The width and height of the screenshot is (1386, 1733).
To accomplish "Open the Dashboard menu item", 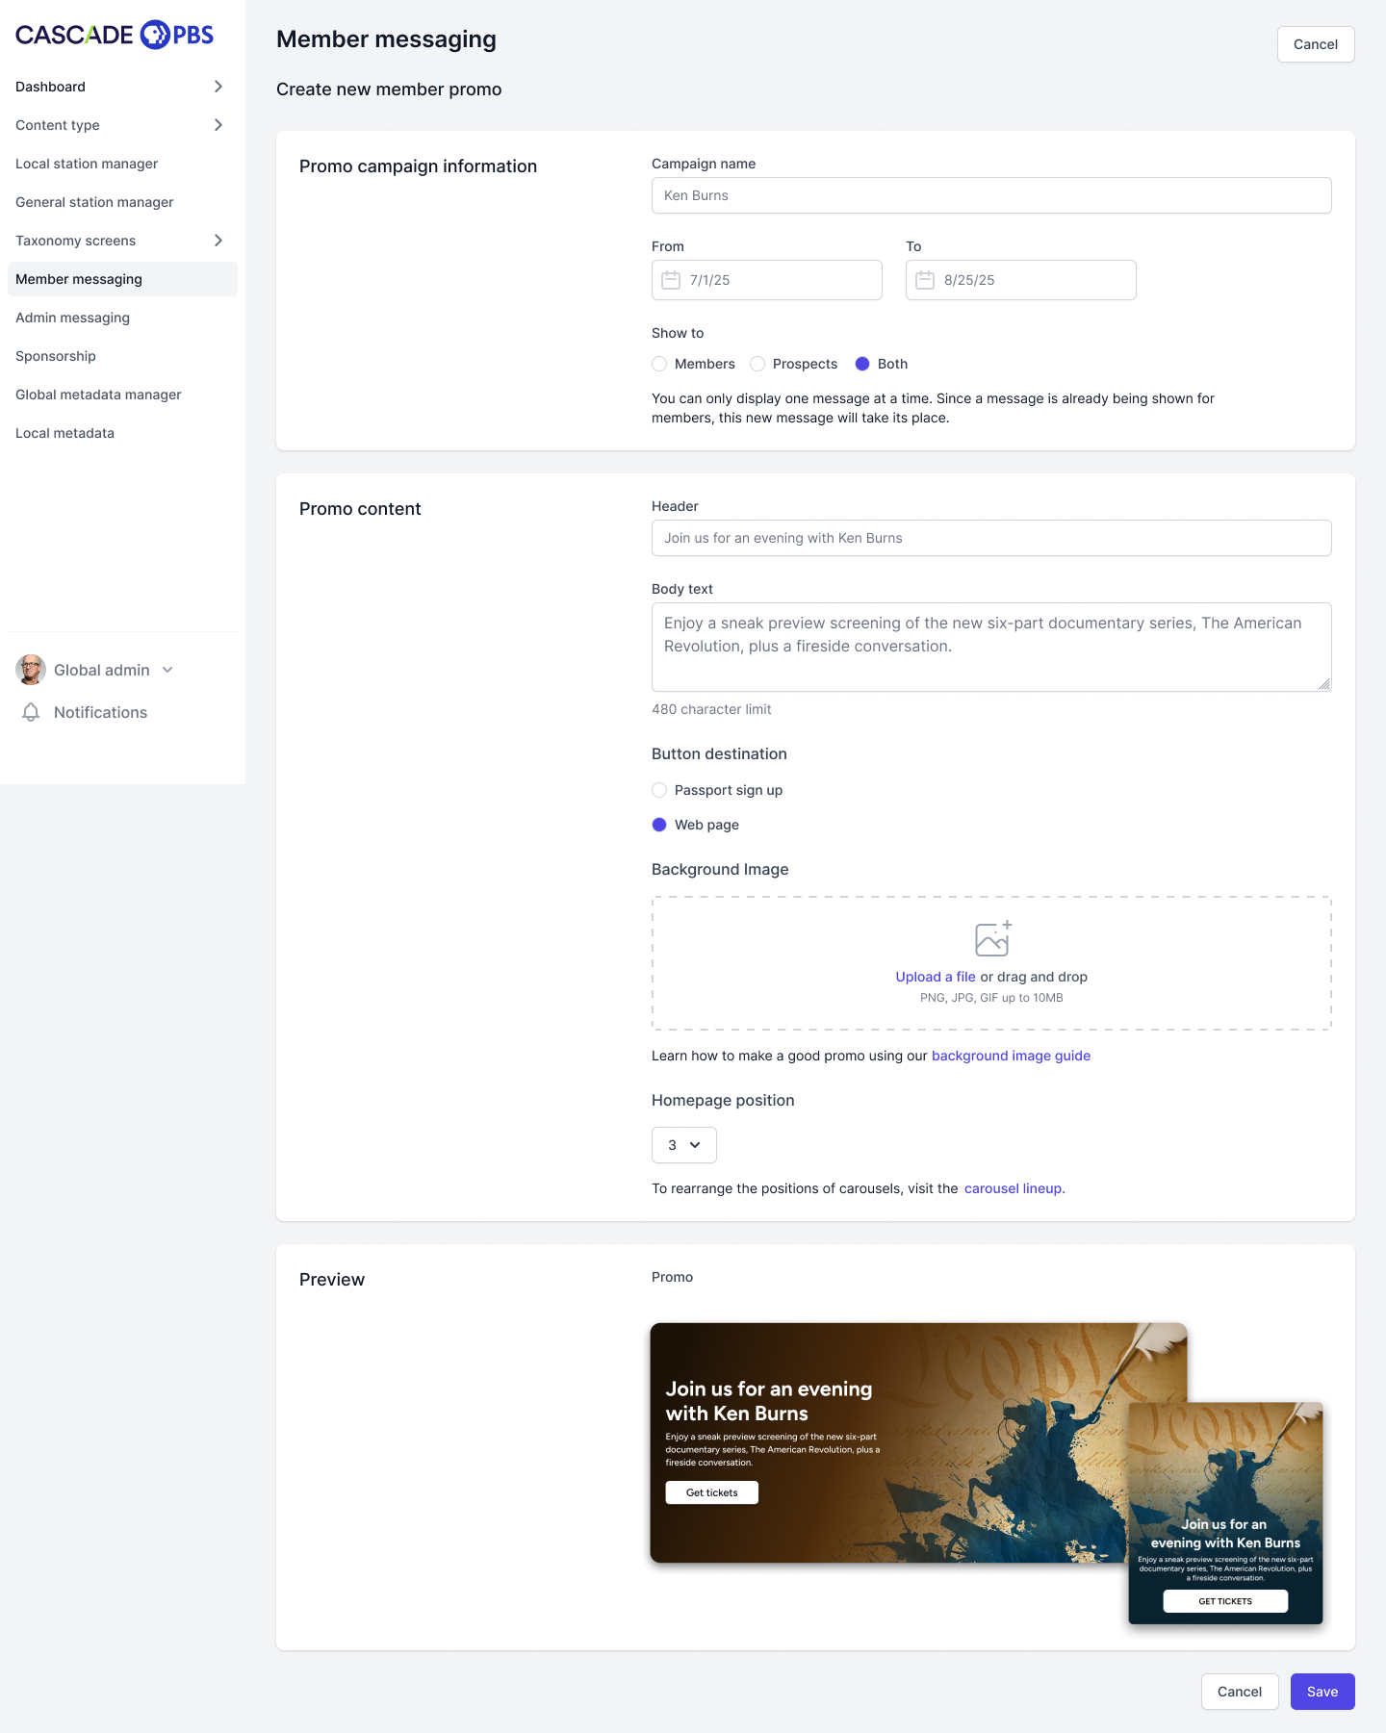I will 50,87.
